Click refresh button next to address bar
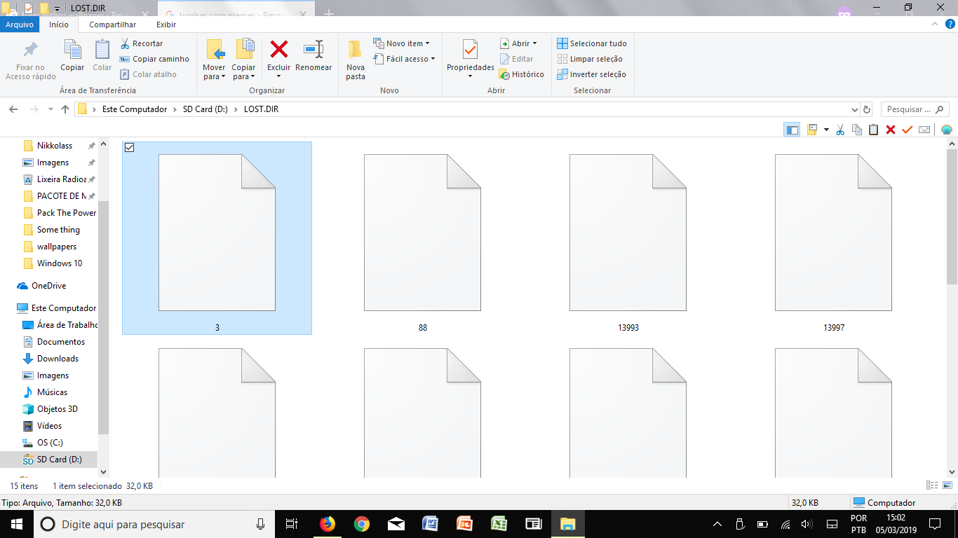 [867, 109]
